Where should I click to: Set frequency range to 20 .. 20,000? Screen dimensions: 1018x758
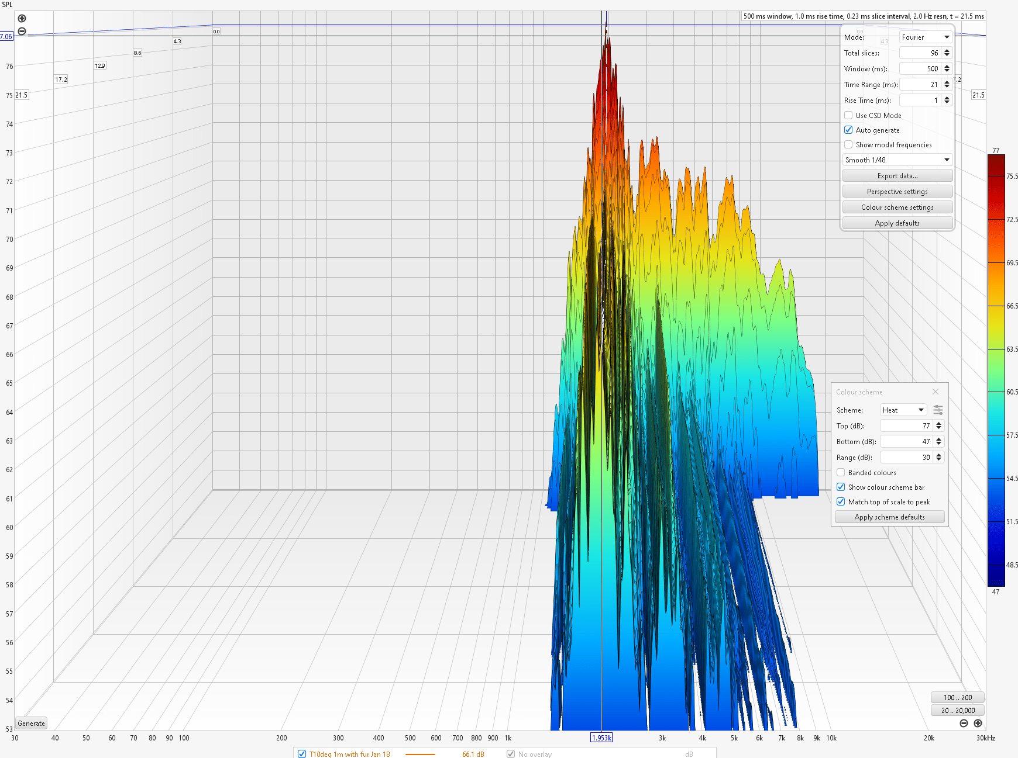click(x=957, y=710)
